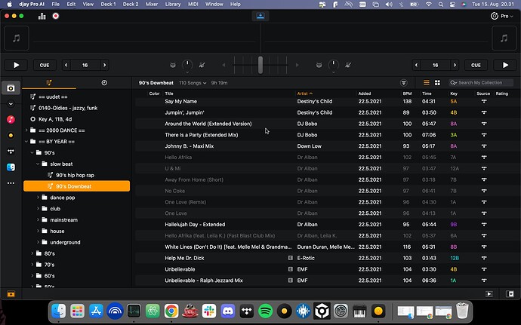Expand the 'dance pop' folder

tap(38, 198)
